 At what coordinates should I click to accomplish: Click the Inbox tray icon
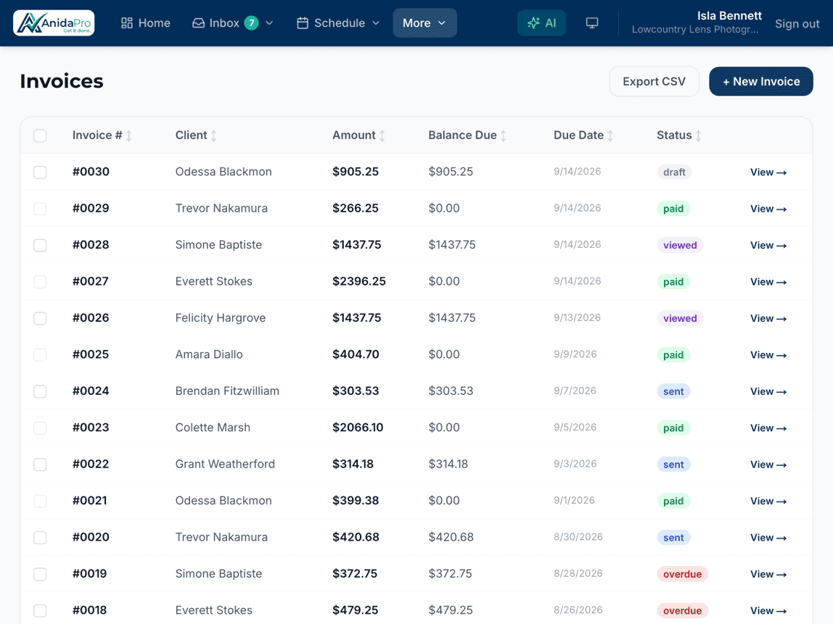[198, 22]
